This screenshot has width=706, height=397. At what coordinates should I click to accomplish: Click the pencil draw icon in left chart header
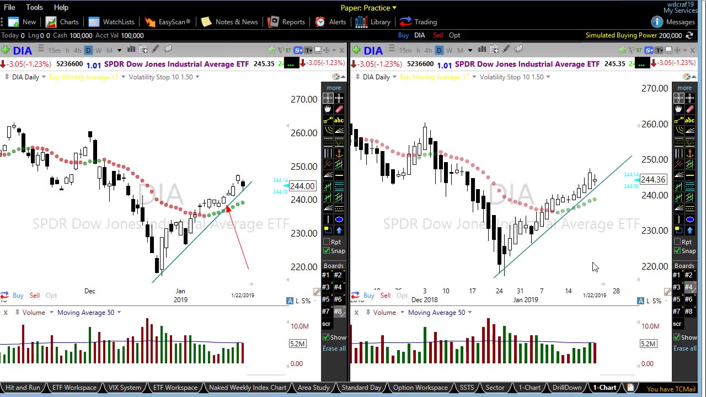tap(155, 50)
